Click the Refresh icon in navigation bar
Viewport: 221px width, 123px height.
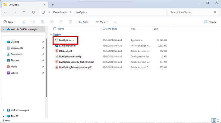(33, 12)
